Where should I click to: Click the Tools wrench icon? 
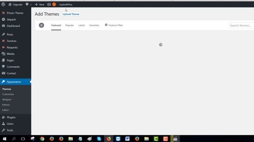pos(4,130)
